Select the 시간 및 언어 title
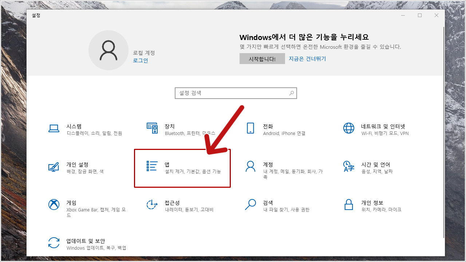Viewport: 466px width, 262px height. tap(375, 164)
